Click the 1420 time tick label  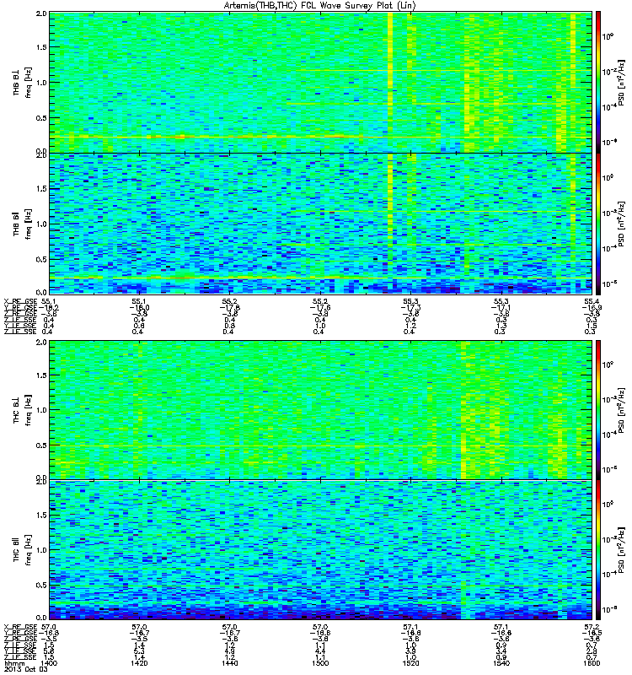[138, 663]
